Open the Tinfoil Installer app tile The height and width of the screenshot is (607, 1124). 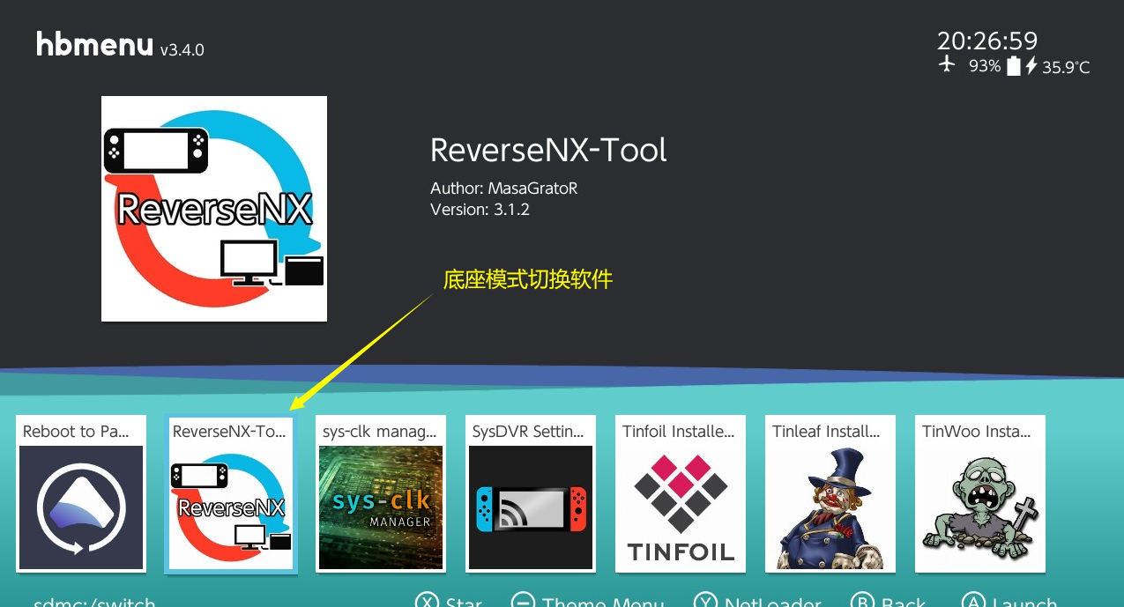point(681,493)
